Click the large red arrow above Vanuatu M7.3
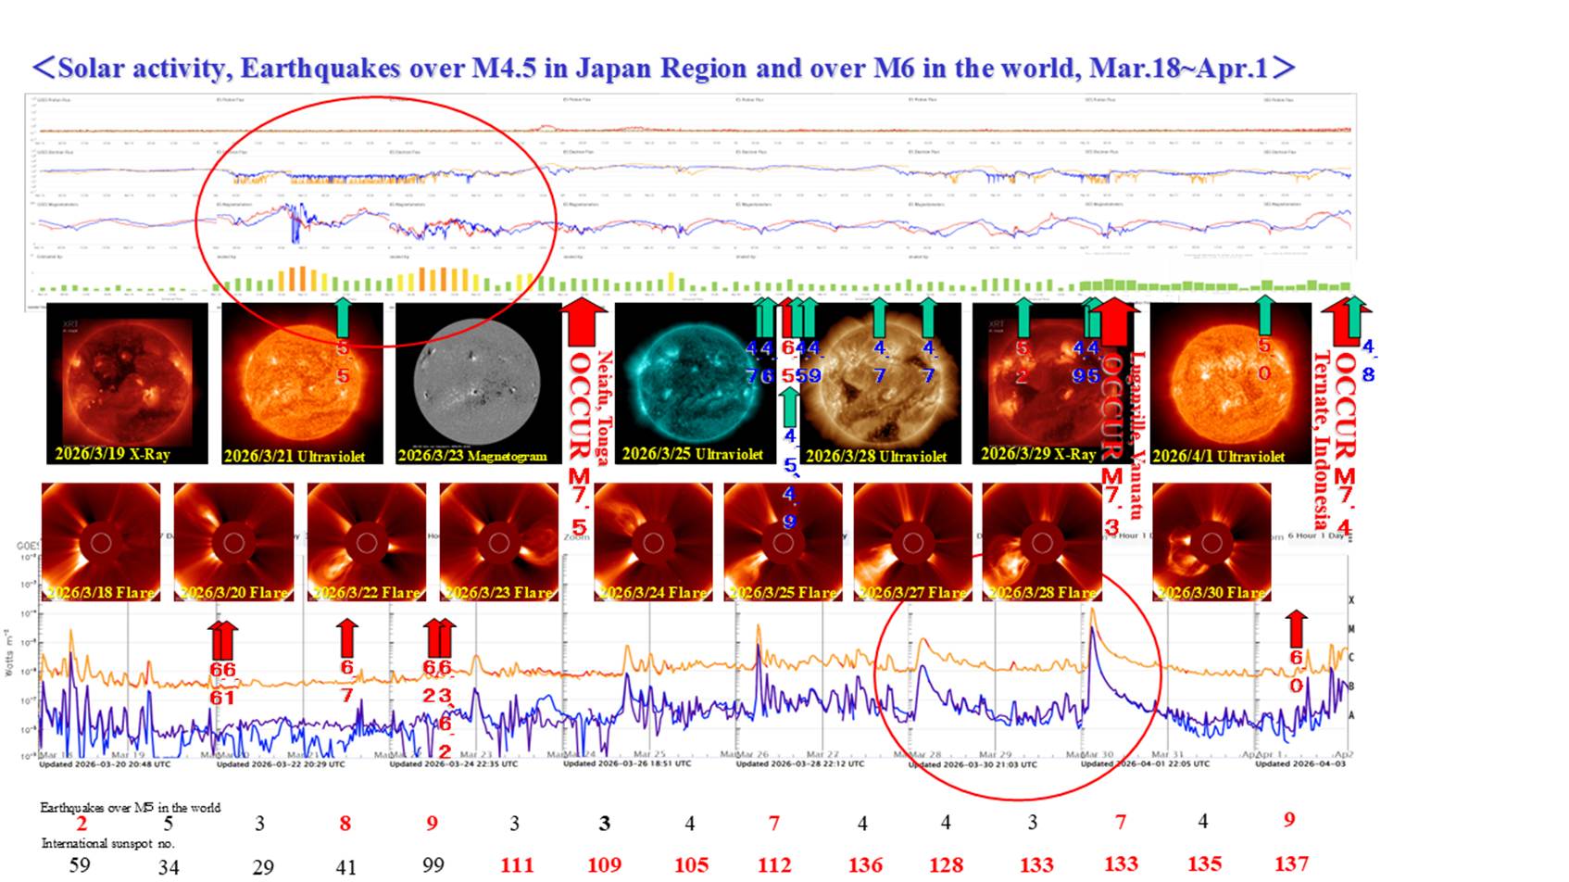The width and height of the screenshot is (1569, 882). [x=1117, y=319]
